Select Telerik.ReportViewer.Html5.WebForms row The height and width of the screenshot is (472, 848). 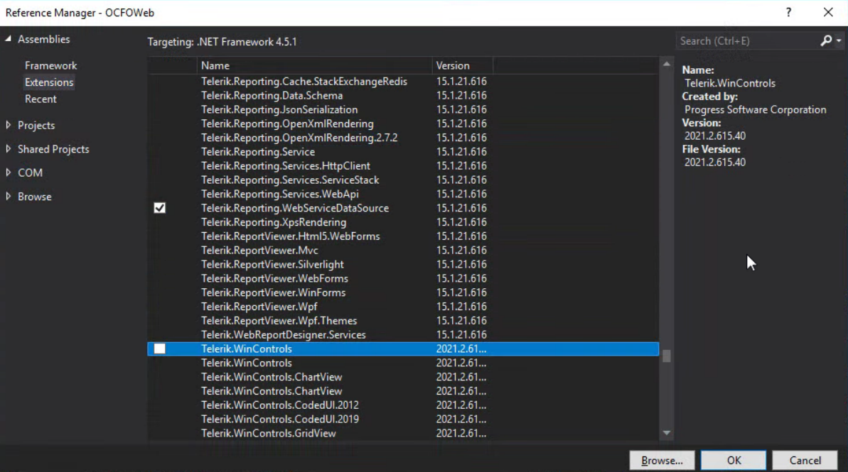(403, 236)
